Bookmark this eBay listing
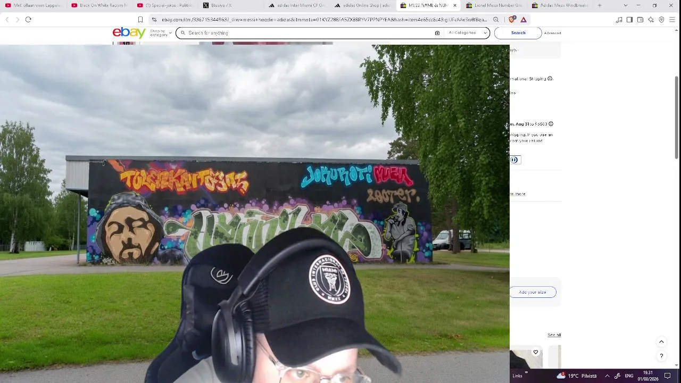The width and height of the screenshot is (681, 383). (x=140, y=20)
